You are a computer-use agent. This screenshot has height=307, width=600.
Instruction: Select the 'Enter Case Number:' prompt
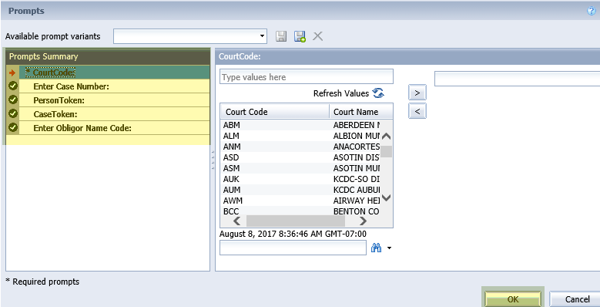(x=115, y=86)
